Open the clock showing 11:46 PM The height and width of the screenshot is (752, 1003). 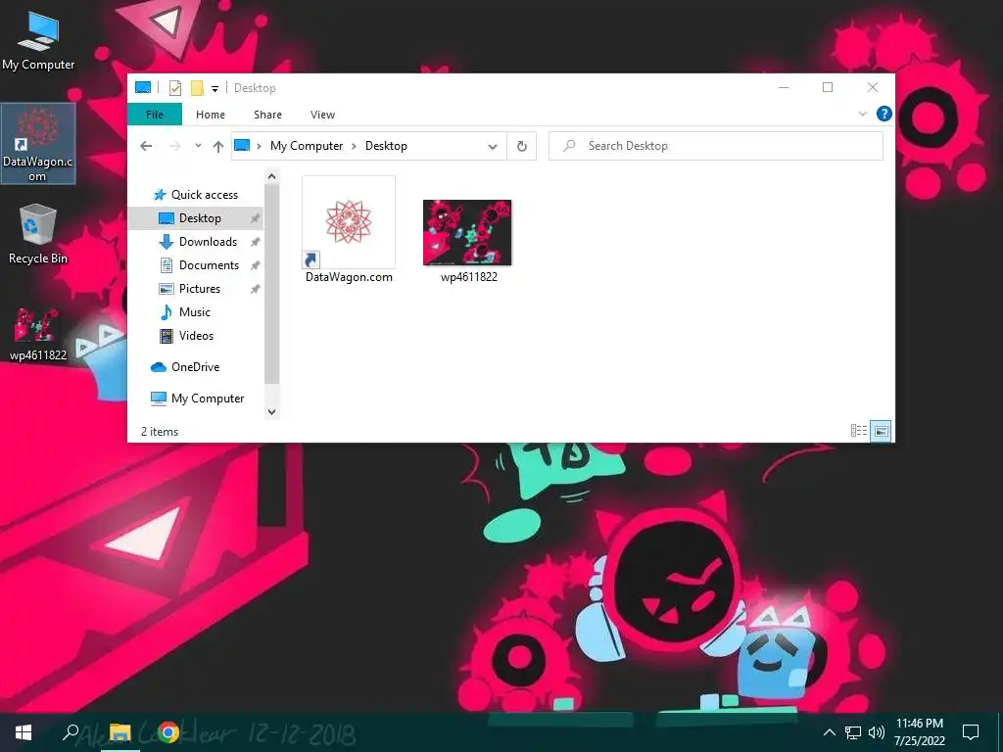click(x=919, y=732)
